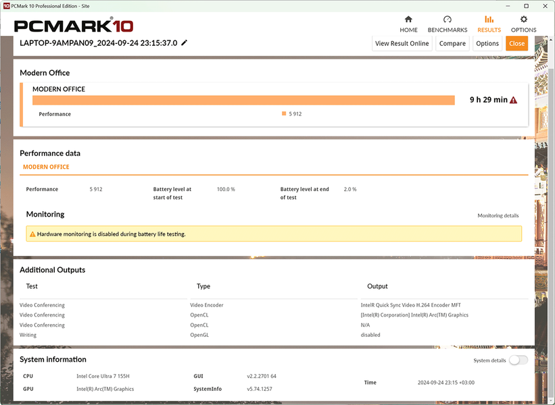
Task: Click the N/A output cell
Action: pos(365,325)
